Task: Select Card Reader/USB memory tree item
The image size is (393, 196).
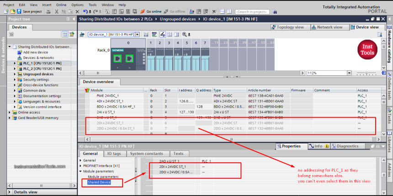Action: click(x=38, y=118)
